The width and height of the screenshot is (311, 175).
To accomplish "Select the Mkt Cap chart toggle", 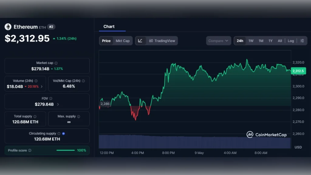I will point(123,41).
